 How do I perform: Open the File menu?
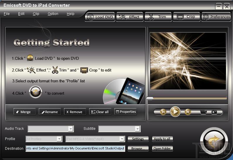(x=7, y=14)
